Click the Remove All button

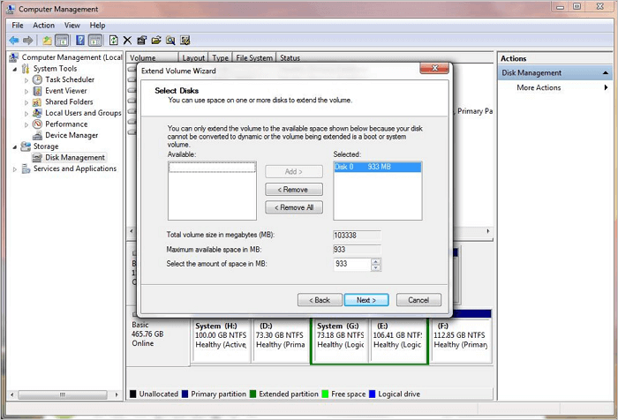(294, 207)
